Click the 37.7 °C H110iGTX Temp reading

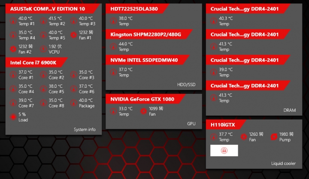coord(226,134)
